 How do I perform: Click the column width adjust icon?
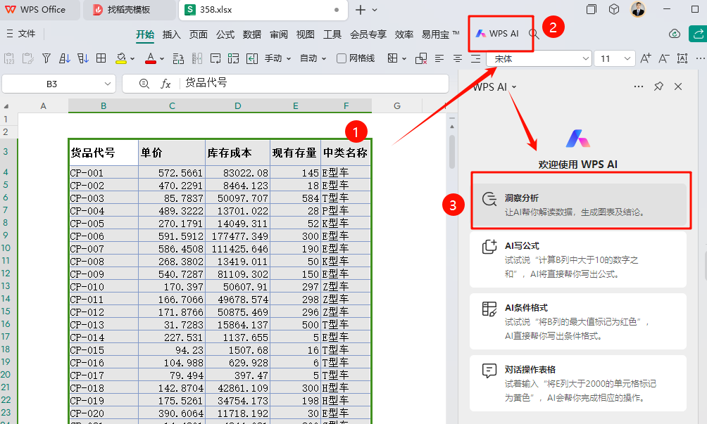point(197,58)
